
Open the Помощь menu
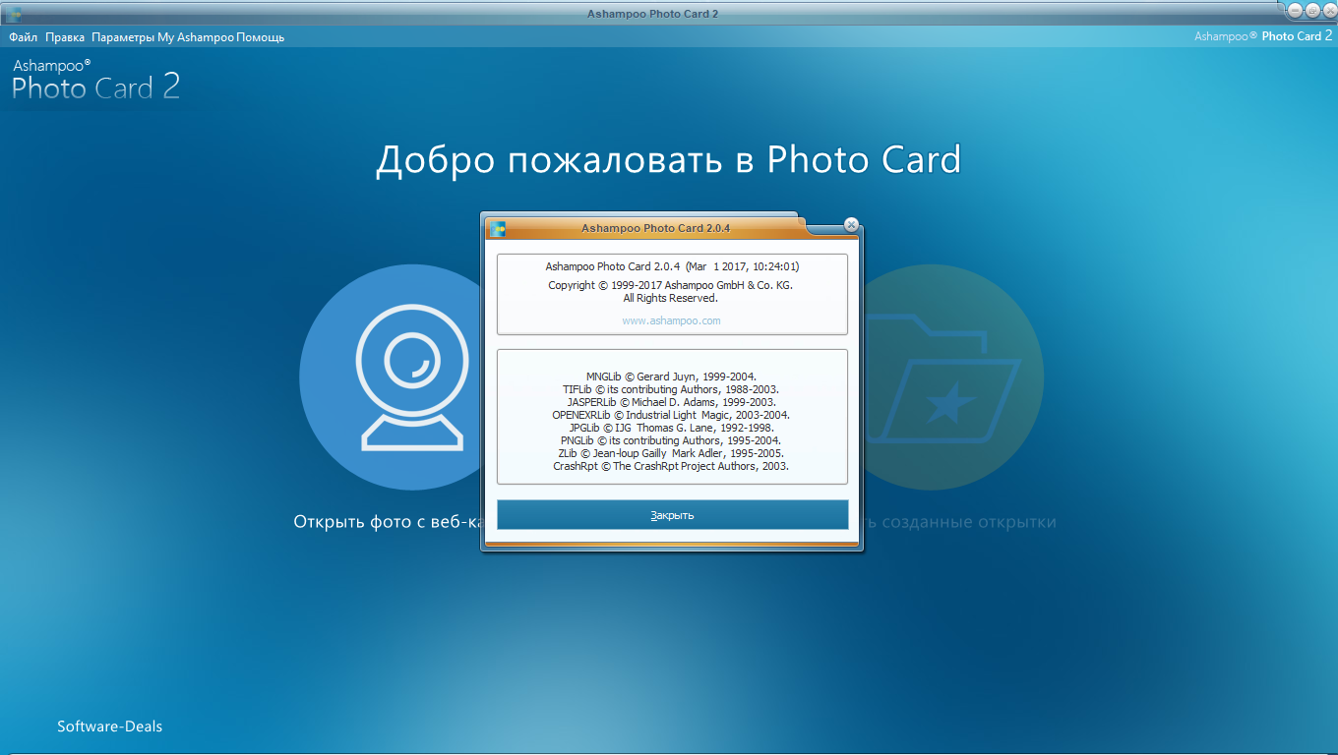click(260, 37)
